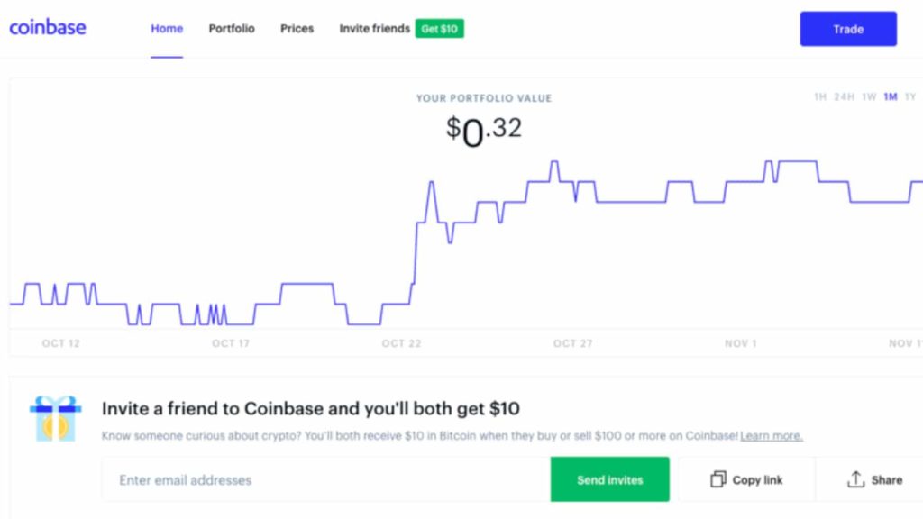Open the Home tab
Screen dimensions: 923x519
pos(167,28)
